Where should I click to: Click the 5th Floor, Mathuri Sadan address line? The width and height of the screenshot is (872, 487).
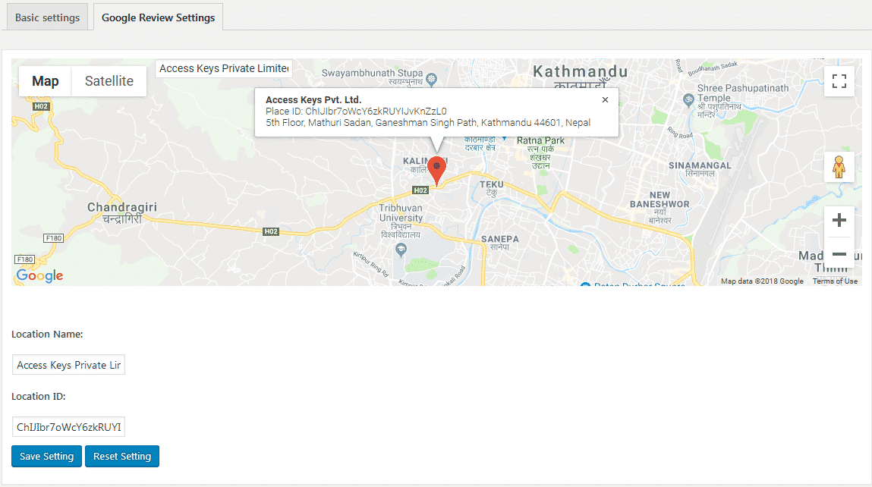428,123
